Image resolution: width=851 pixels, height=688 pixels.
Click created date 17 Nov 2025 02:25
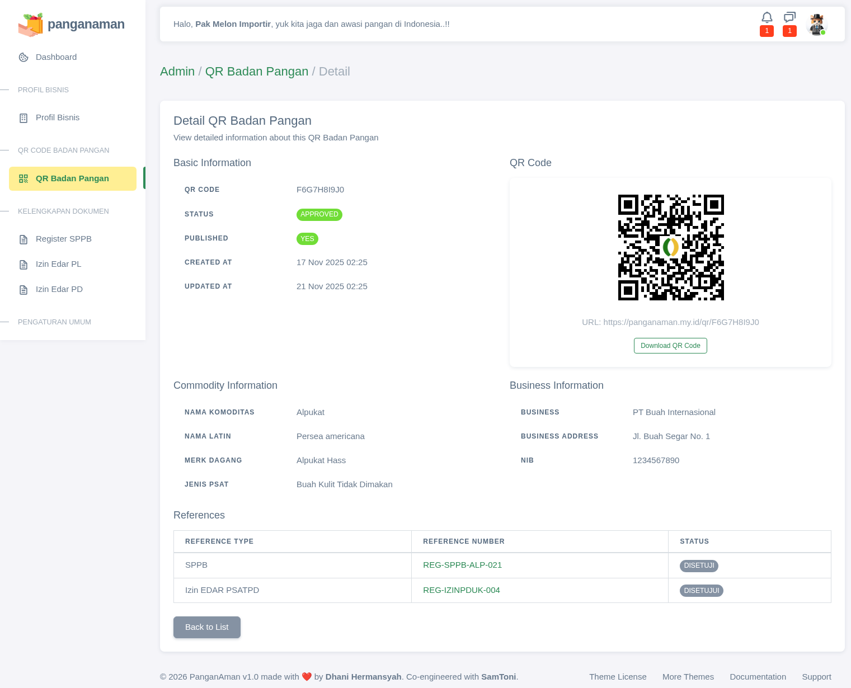(x=332, y=262)
